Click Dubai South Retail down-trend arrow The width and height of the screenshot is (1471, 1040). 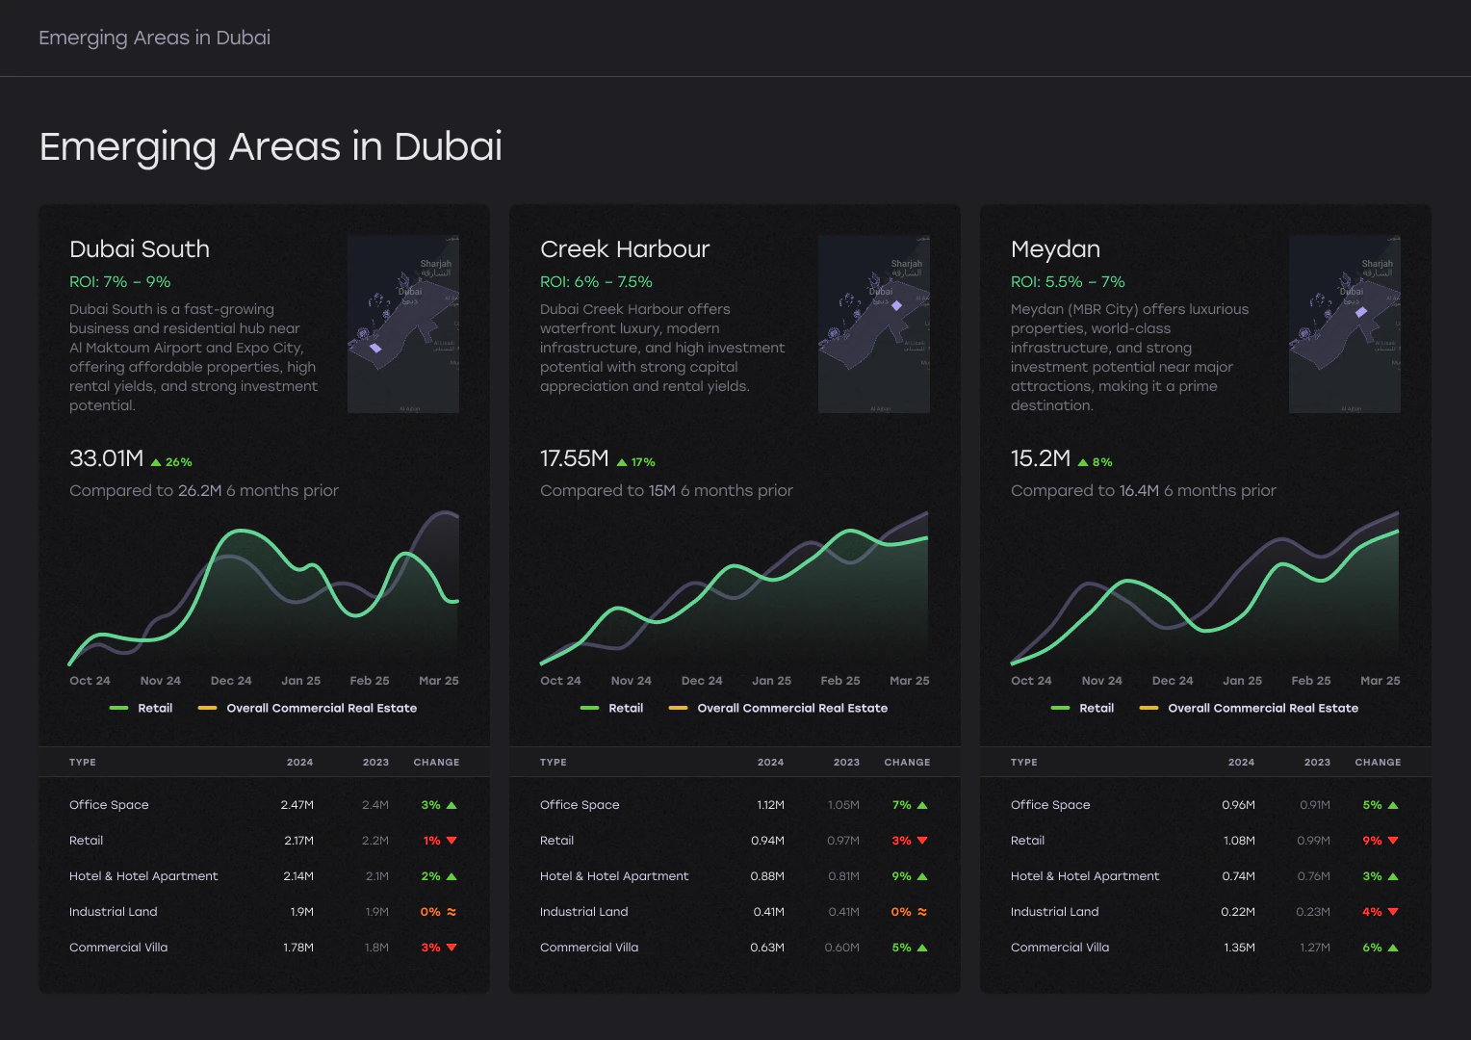452,841
